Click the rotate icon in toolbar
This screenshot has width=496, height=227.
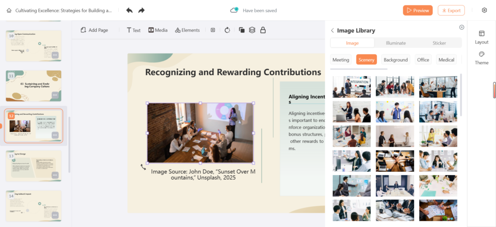coord(227,30)
